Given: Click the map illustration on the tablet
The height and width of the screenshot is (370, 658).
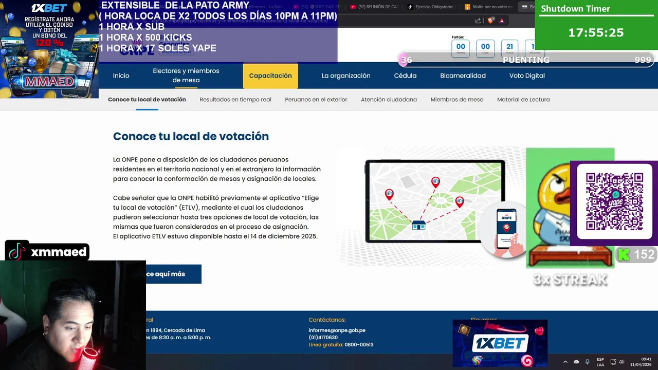Looking at the screenshot, I should click(x=435, y=201).
